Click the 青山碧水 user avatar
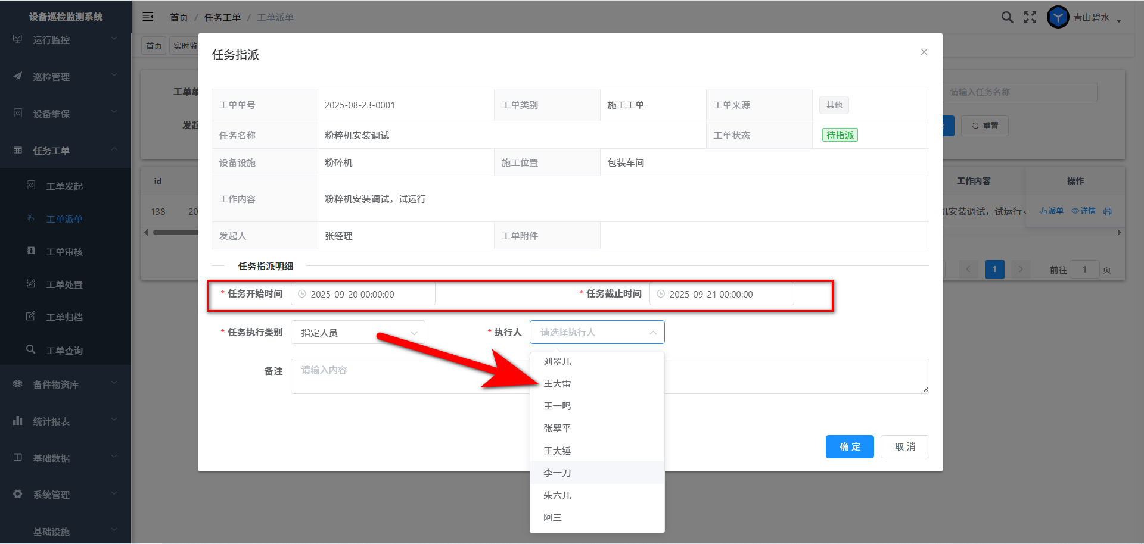The width and height of the screenshot is (1144, 544). click(1058, 17)
